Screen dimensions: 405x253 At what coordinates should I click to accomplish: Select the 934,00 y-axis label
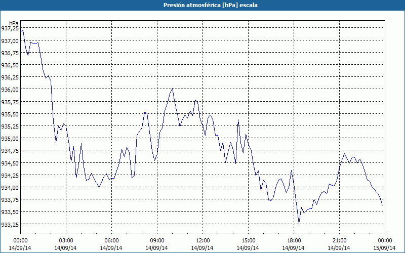pyautogui.click(x=10, y=187)
